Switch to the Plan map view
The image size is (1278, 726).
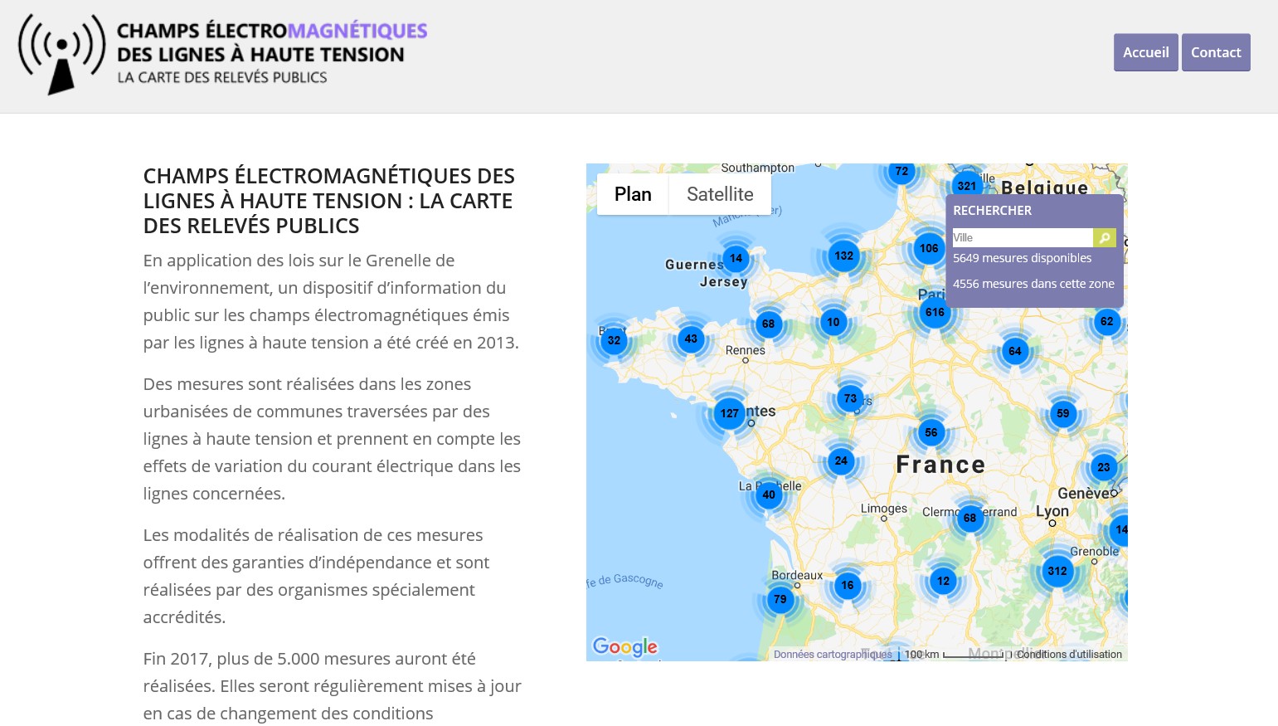(633, 193)
